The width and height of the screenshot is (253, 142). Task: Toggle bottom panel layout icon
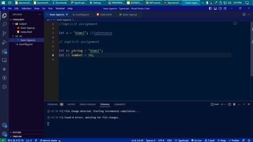215,8
